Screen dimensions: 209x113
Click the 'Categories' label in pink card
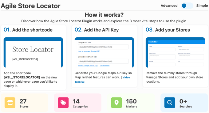pyautogui.click(x=80, y=107)
